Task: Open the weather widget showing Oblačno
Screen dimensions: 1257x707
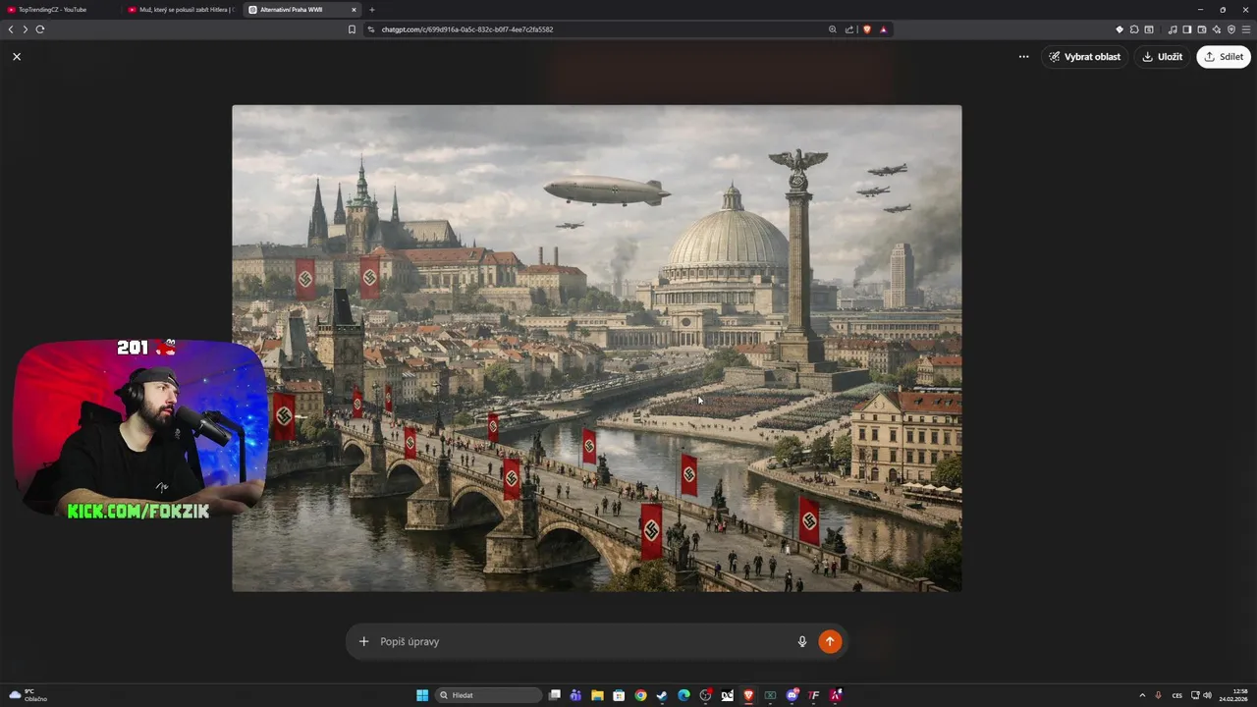Action: [27, 695]
